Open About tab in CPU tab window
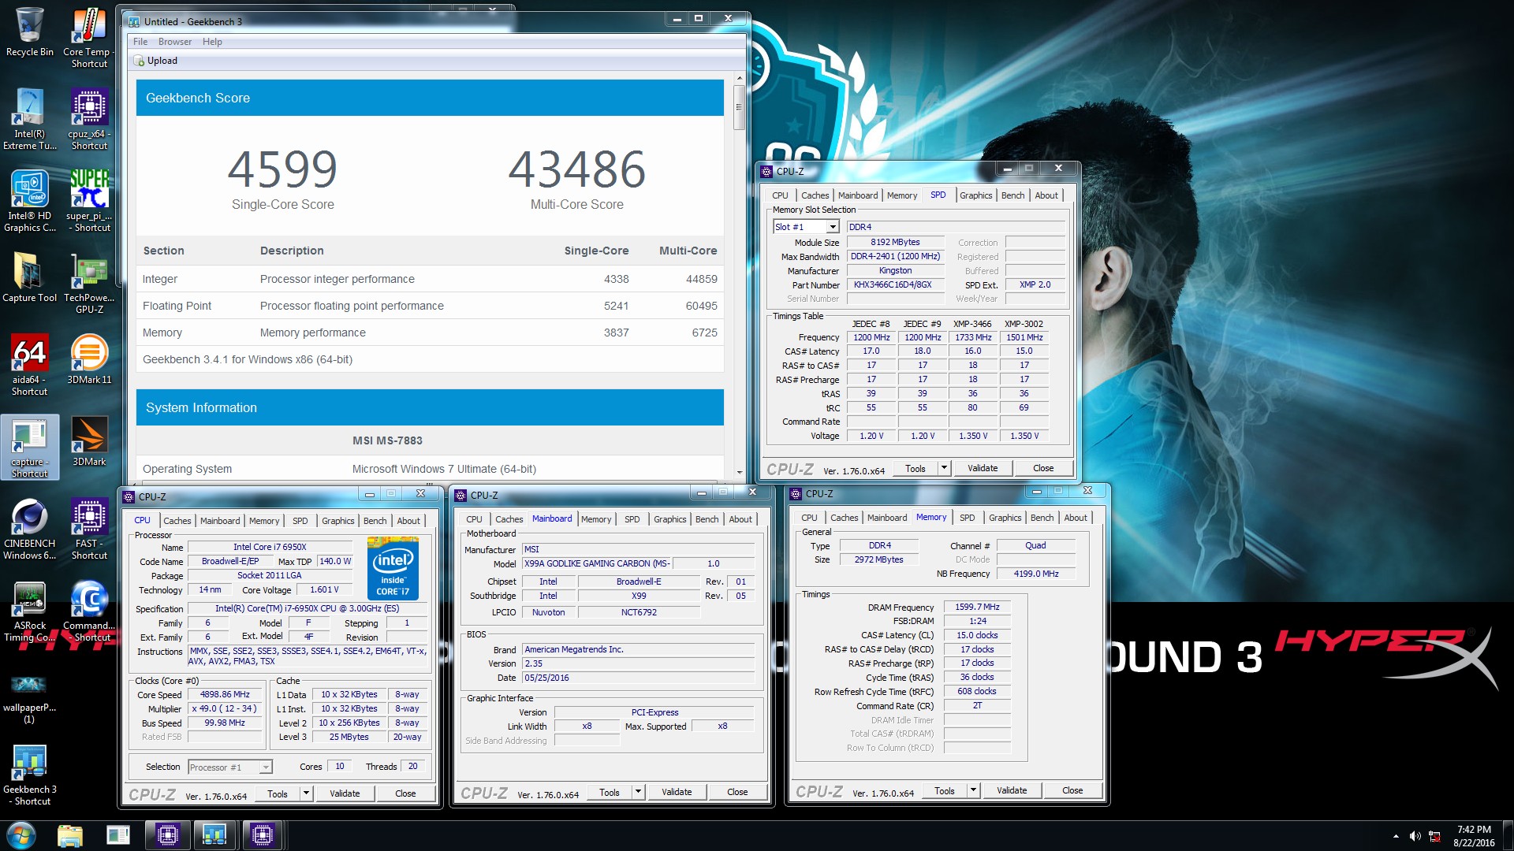Image resolution: width=1514 pixels, height=851 pixels. [408, 521]
